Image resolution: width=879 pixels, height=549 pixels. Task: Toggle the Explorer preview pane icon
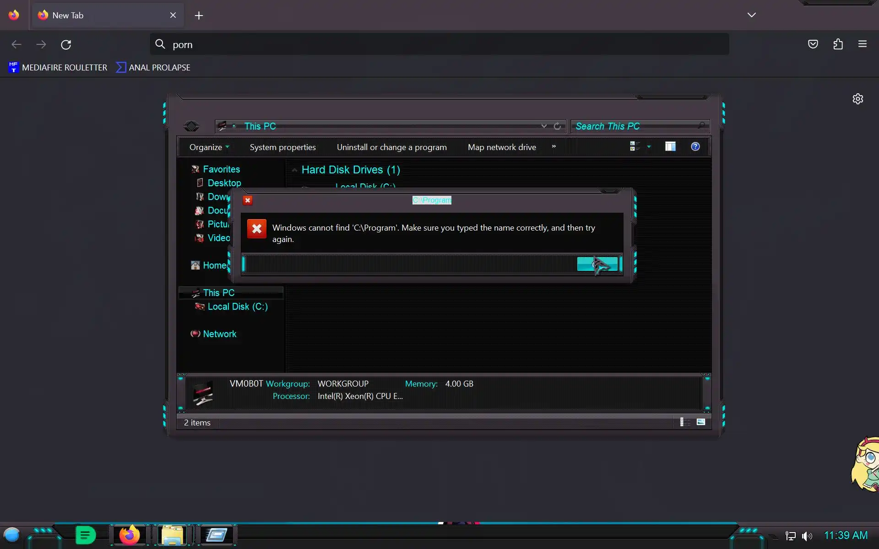coord(670,146)
